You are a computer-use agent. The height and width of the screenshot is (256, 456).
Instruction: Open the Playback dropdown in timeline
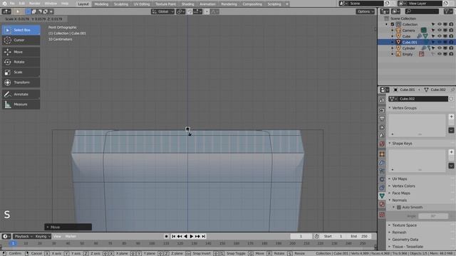point(24,236)
